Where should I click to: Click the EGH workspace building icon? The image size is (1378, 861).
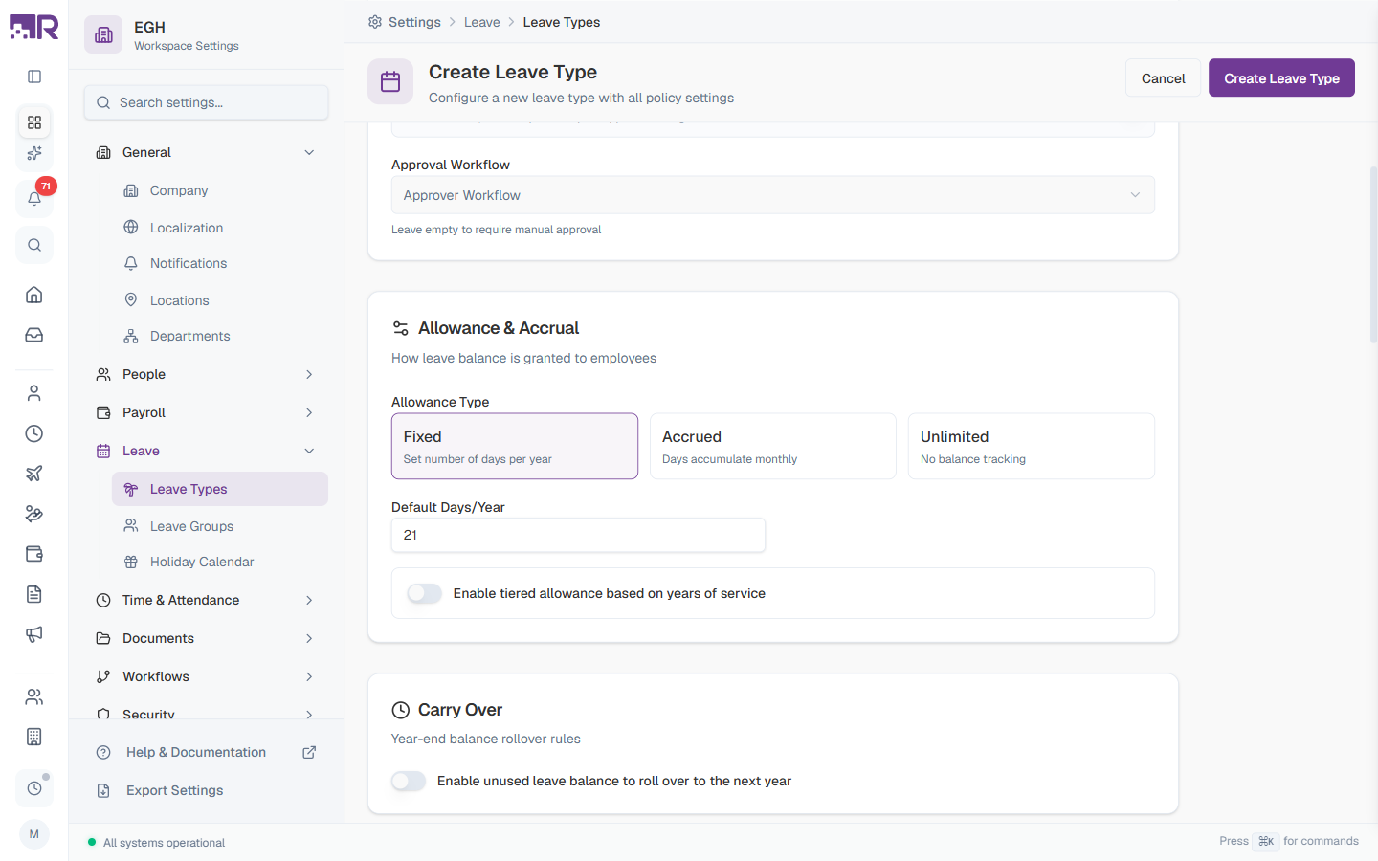[103, 35]
